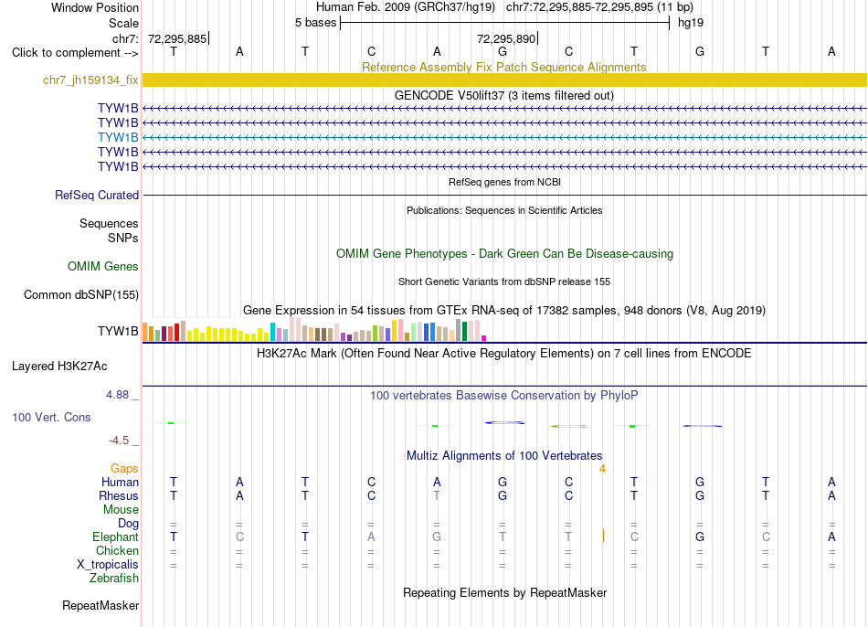This screenshot has height=627, width=868.
Task: Open the Repeating Elements by RepeatMasker title
Action: pyautogui.click(x=505, y=592)
